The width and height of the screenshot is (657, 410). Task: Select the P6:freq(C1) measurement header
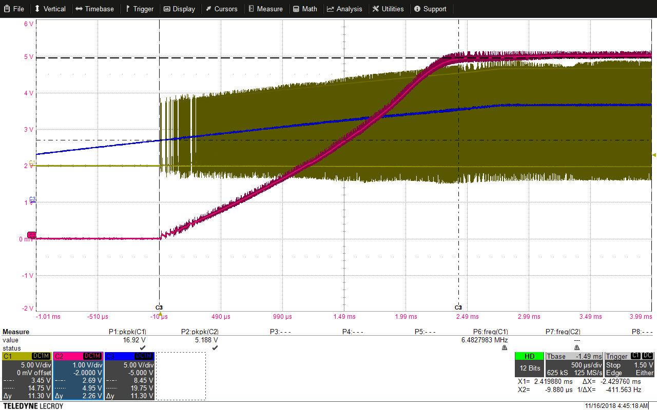coord(490,332)
